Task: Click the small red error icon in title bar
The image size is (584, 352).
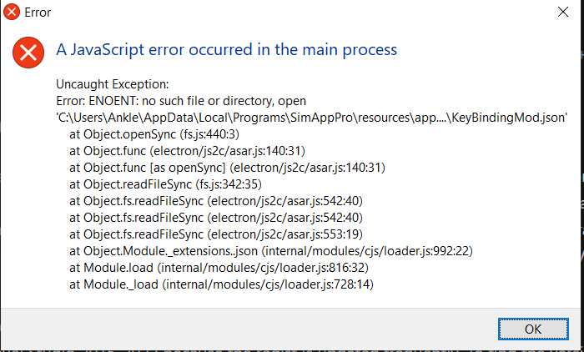Action: 12,12
